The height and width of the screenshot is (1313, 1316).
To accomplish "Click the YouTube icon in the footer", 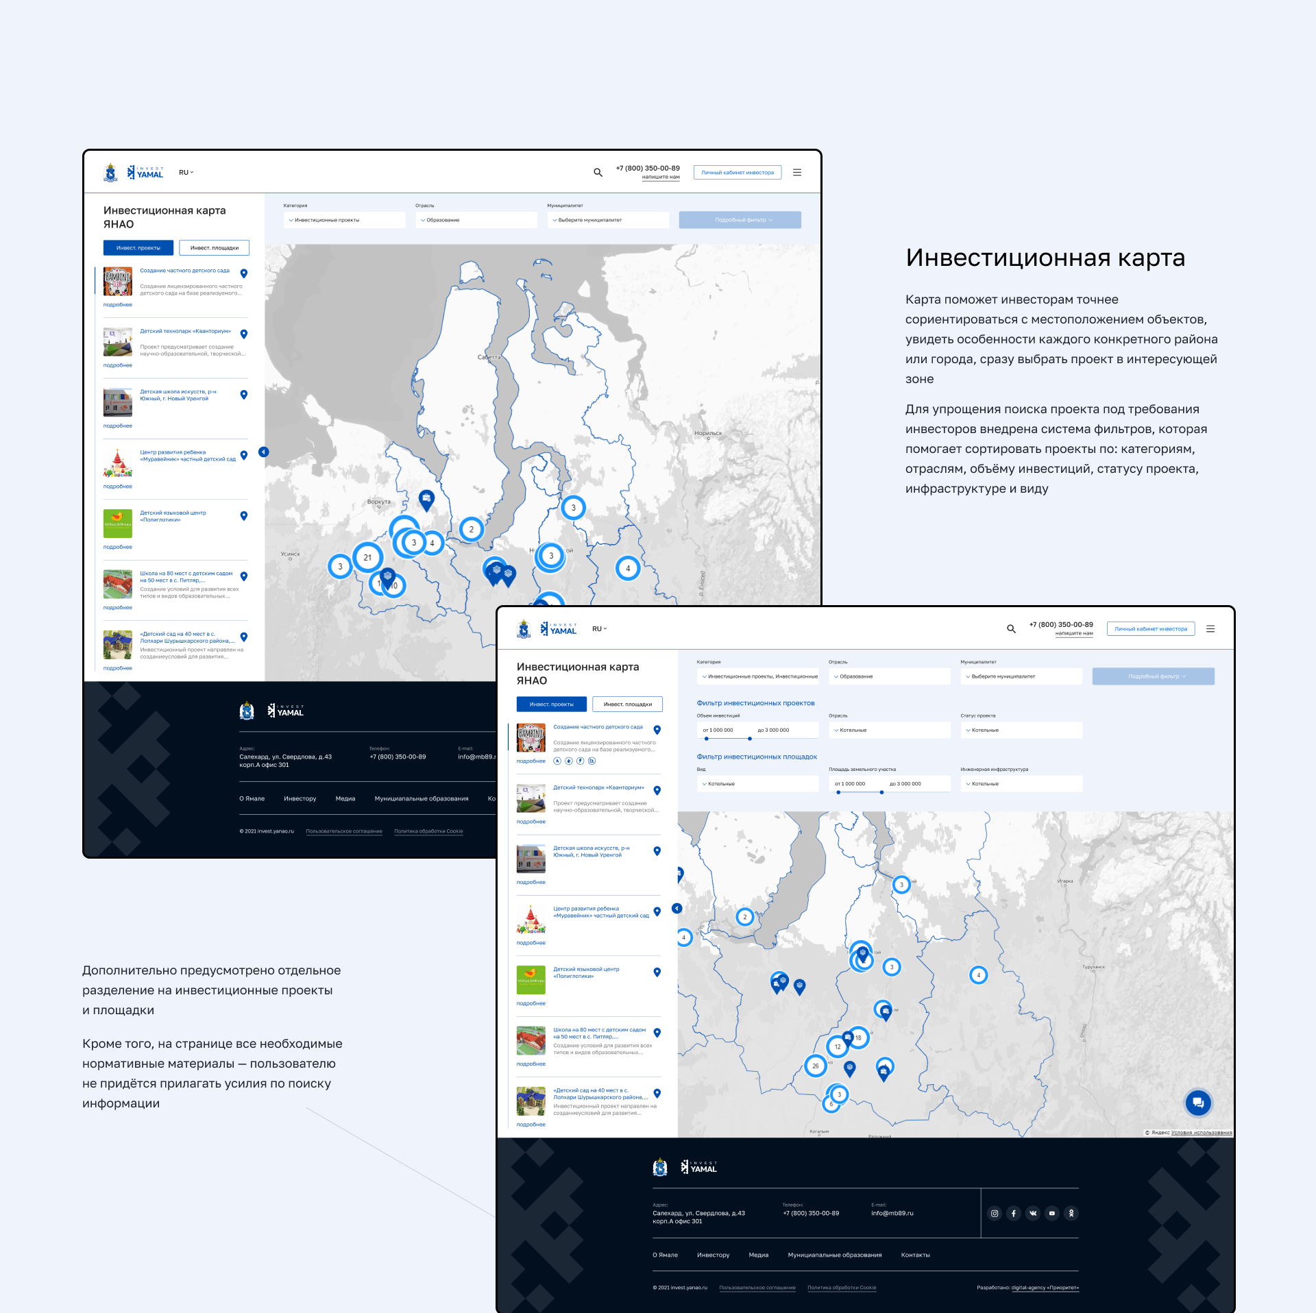I will 1052,1214.
